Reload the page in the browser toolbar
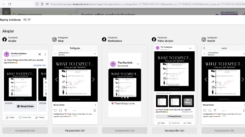 tap(10, 4)
